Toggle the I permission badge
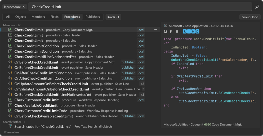This screenshot has height=136, width=263. 189,31
